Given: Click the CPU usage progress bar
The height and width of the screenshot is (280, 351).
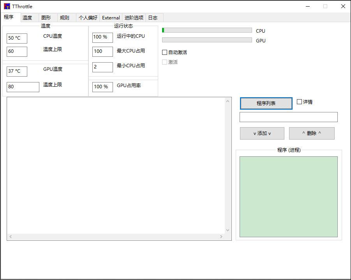Looking at the screenshot, I should click(207, 30).
